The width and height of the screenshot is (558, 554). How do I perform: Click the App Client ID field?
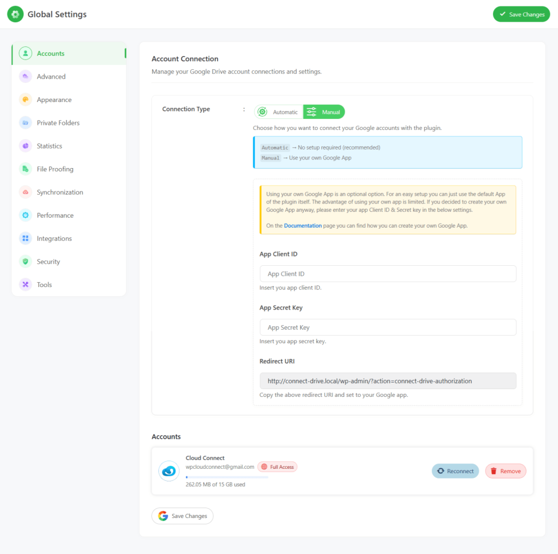(x=387, y=274)
